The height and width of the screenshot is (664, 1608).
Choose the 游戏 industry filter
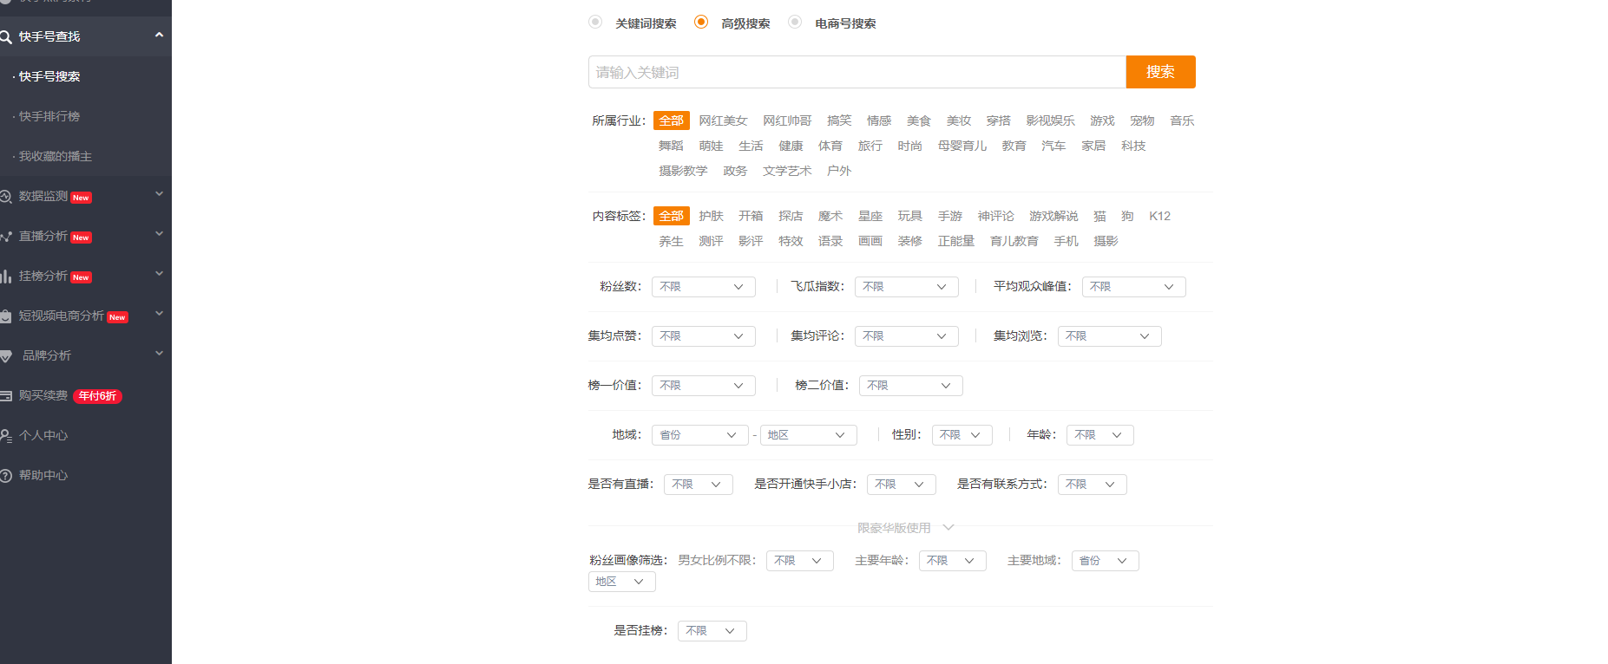click(1102, 120)
